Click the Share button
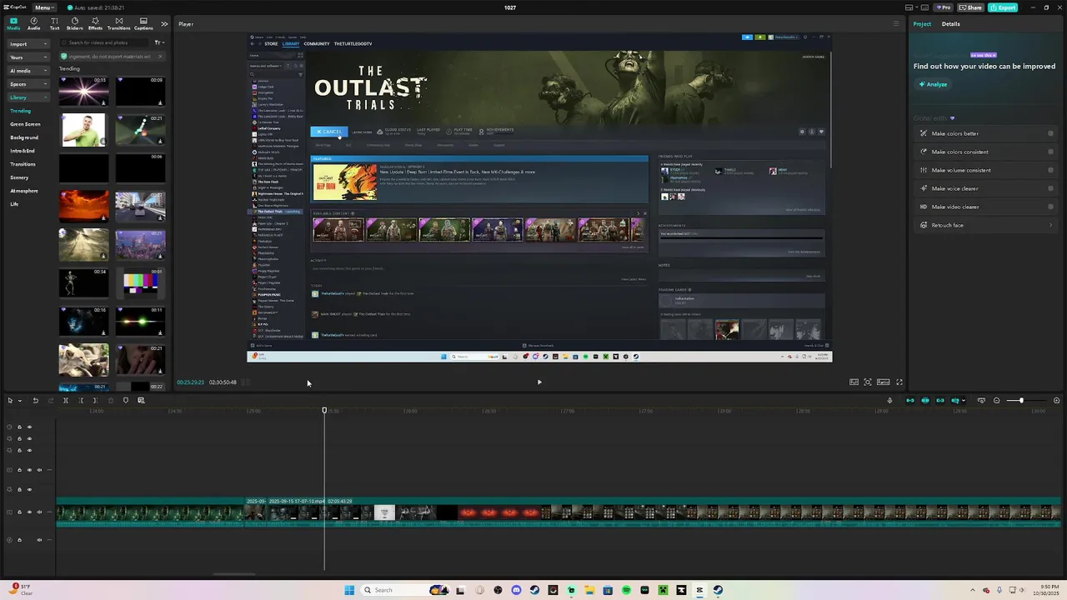The image size is (1067, 600). [x=970, y=7]
